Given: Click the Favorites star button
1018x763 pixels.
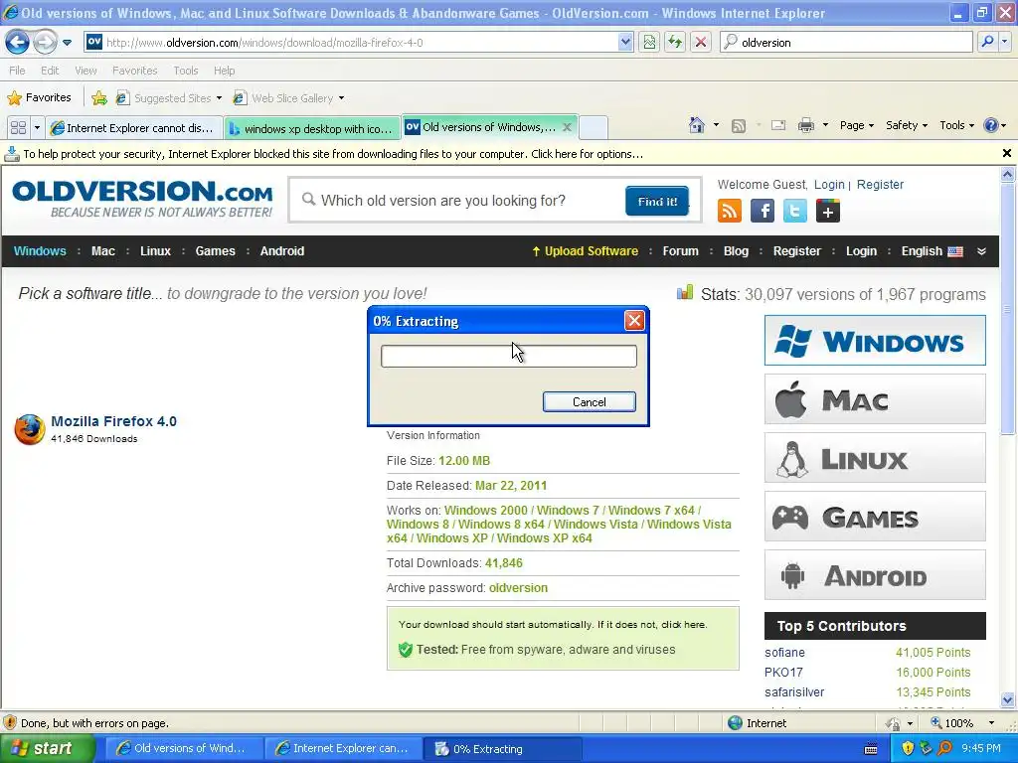Looking at the screenshot, I should coord(39,98).
